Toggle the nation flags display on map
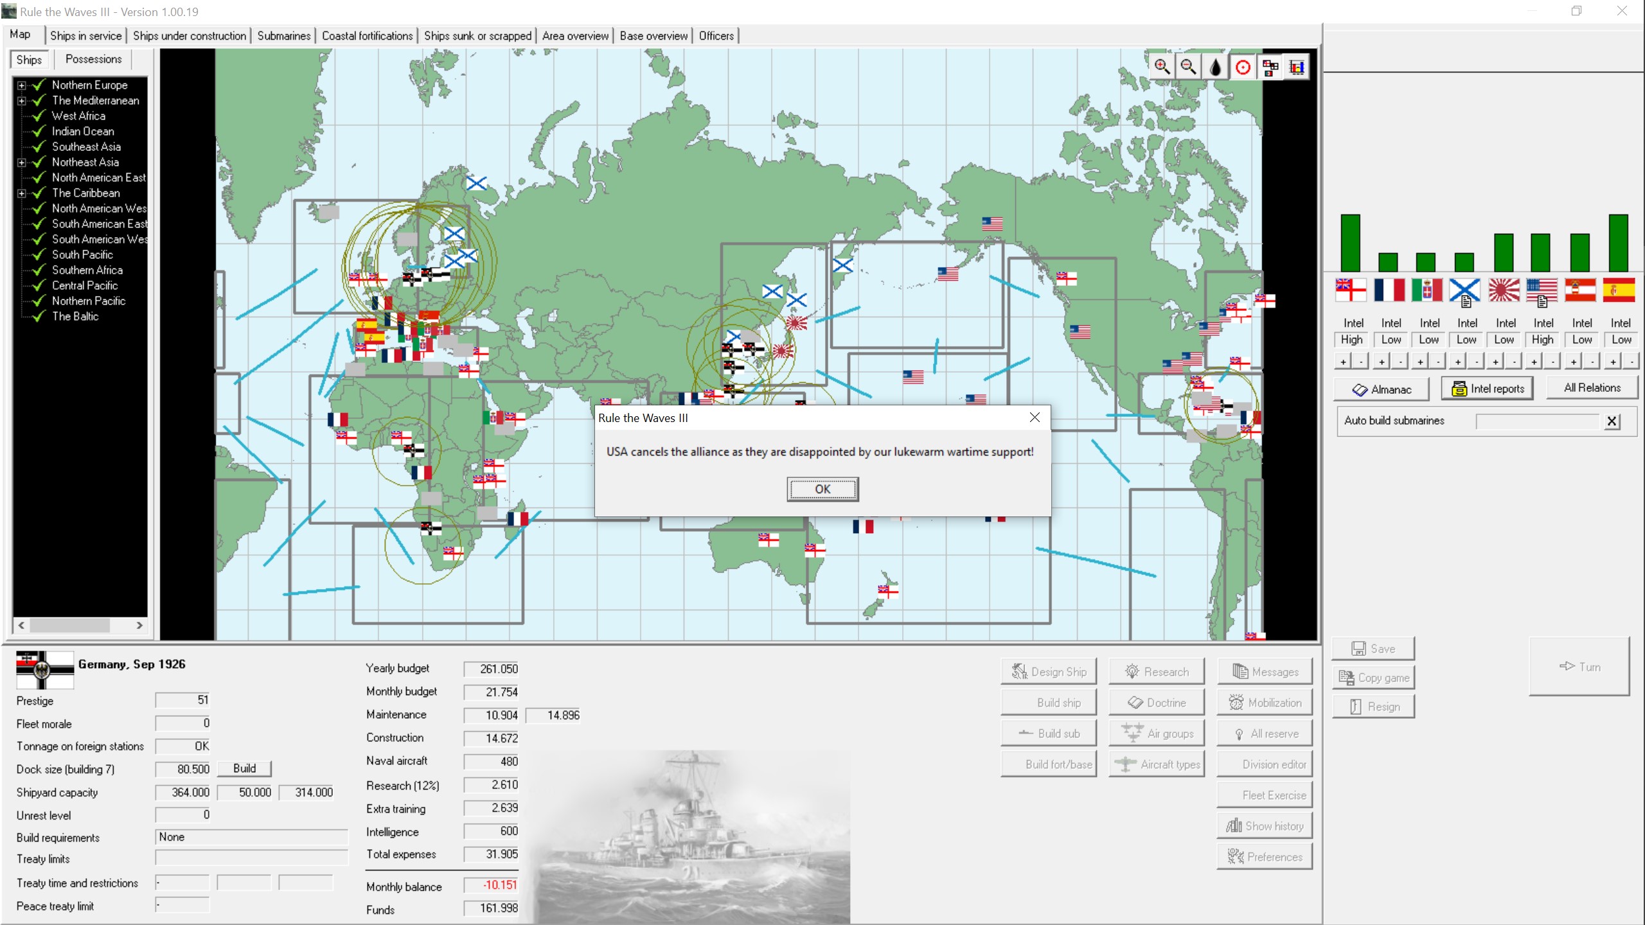This screenshot has width=1645, height=925. 1270,67
